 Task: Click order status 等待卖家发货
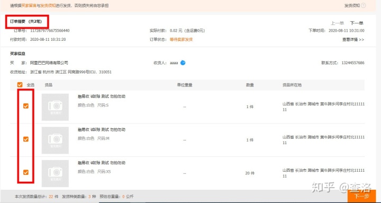pos(181,39)
